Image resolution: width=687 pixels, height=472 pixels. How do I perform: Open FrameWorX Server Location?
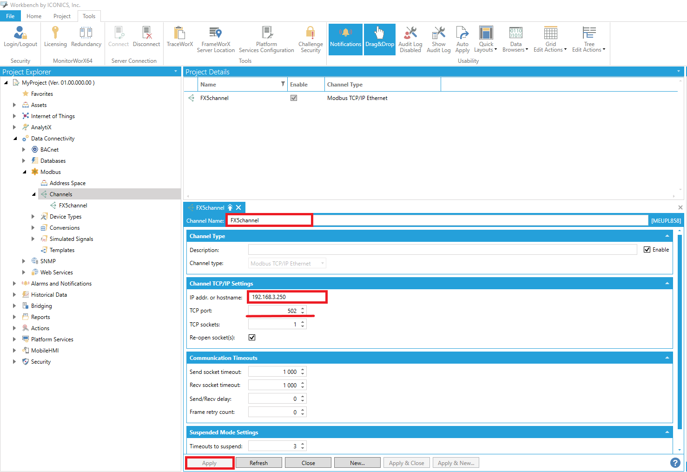pyautogui.click(x=216, y=40)
